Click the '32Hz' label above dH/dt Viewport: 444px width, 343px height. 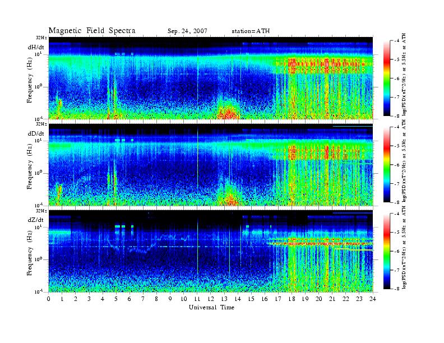click(x=41, y=38)
